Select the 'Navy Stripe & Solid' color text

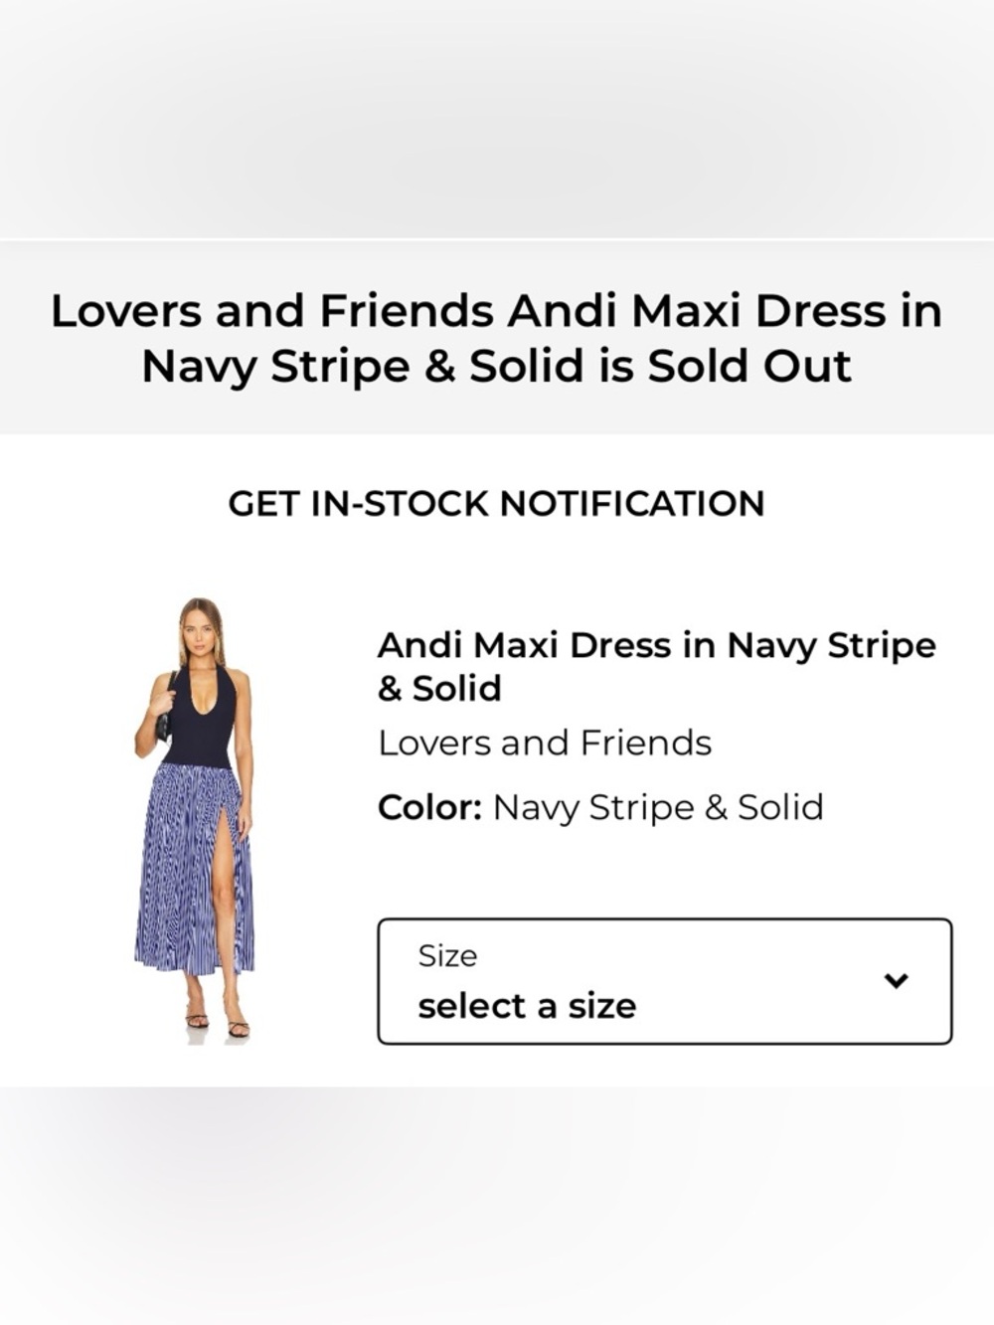click(658, 807)
